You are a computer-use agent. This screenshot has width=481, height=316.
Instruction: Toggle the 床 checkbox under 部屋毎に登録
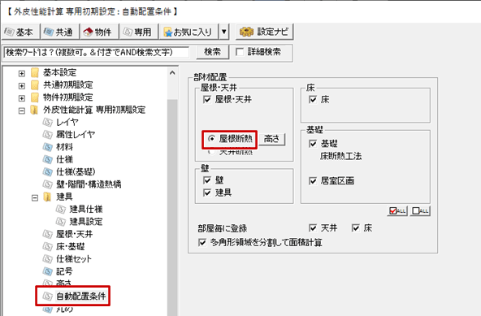coord(356,228)
